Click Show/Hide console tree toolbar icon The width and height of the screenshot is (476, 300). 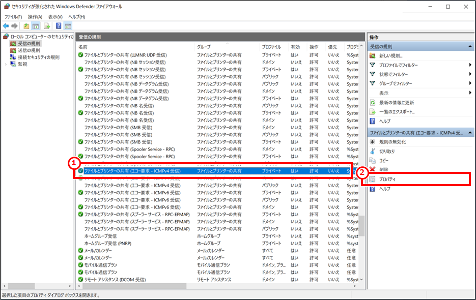pyautogui.click(x=36, y=26)
